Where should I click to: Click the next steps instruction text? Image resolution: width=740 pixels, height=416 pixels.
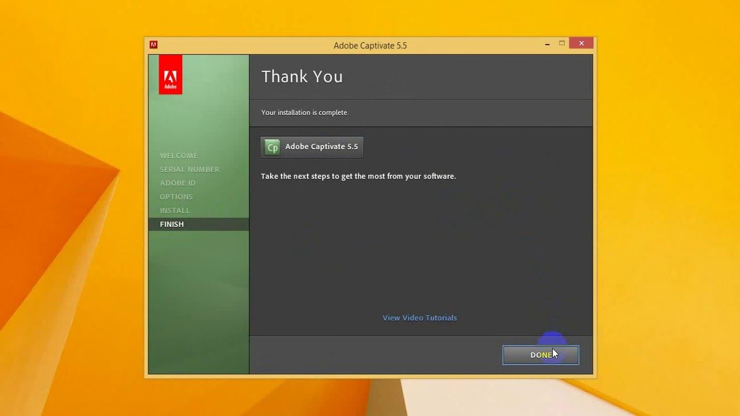coord(358,176)
